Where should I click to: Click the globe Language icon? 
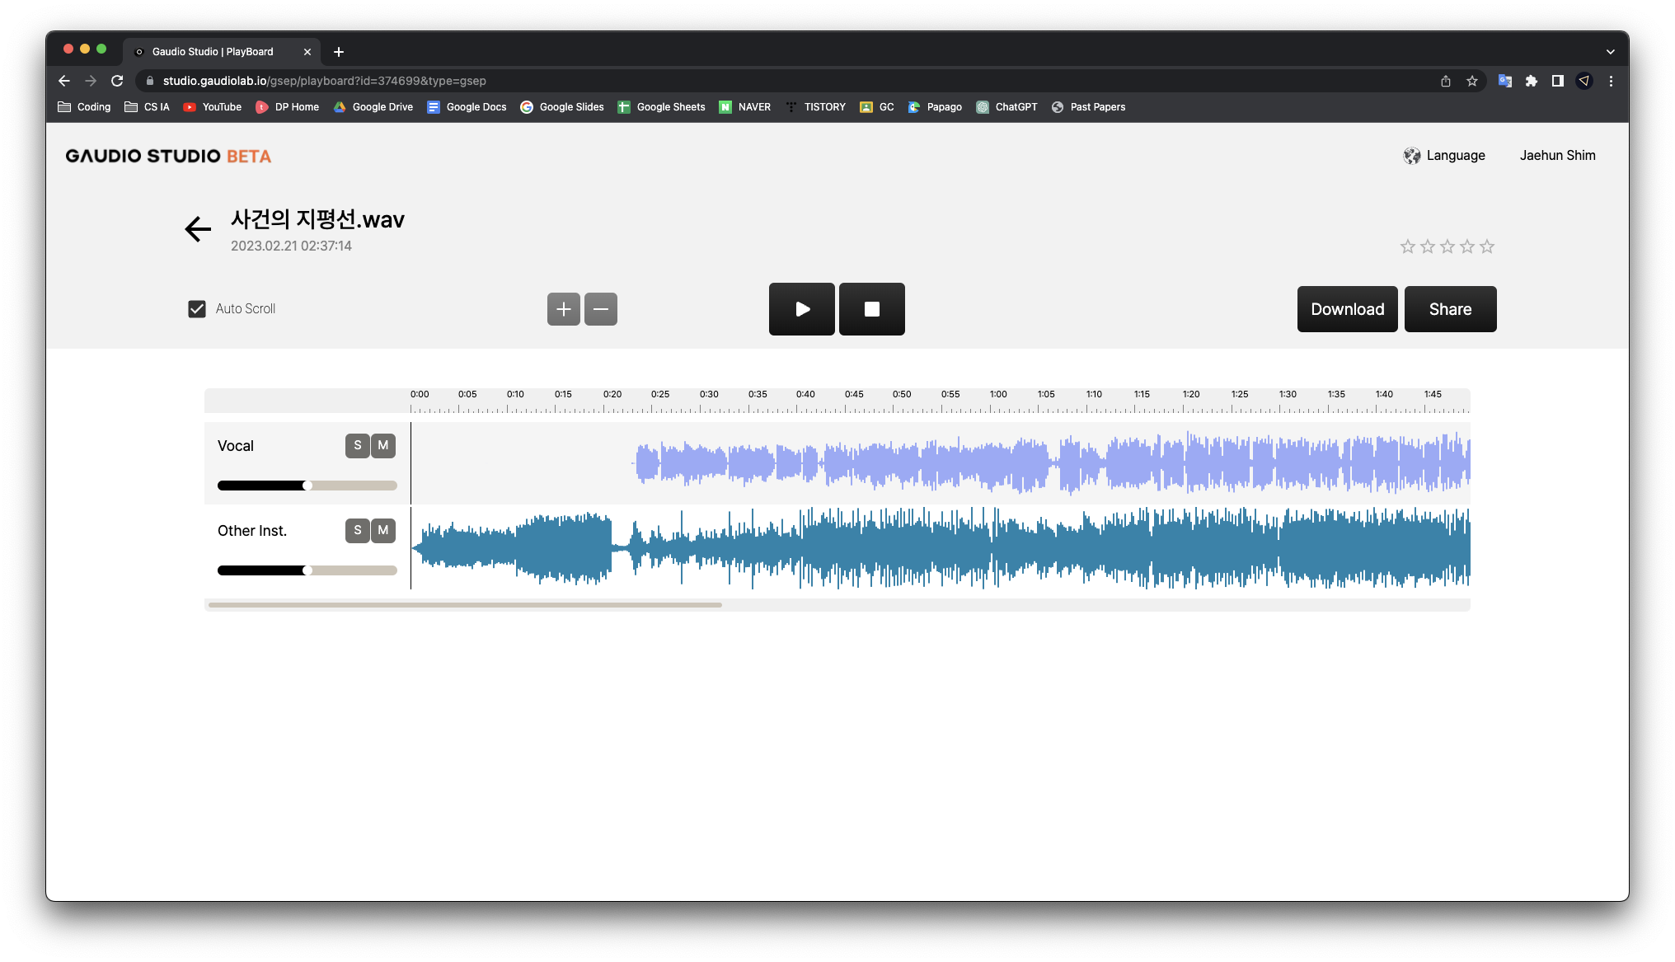pos(1412,156)
